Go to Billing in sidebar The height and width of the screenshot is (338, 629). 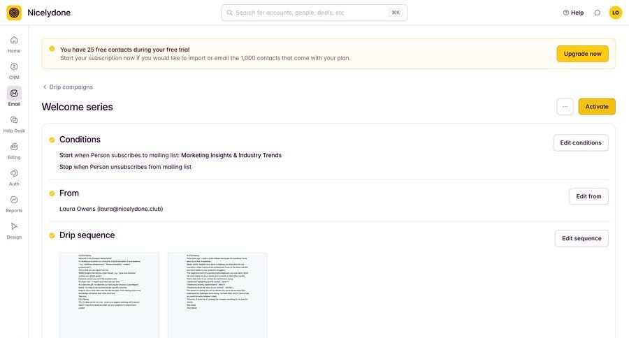tap(14, 151)
